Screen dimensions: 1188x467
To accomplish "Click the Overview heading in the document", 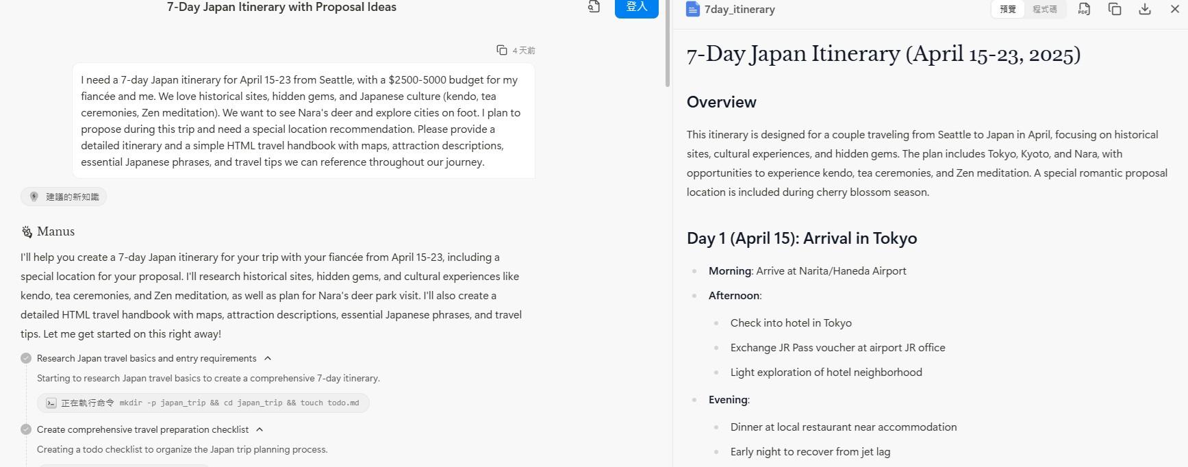I will (x=722, y=102).
